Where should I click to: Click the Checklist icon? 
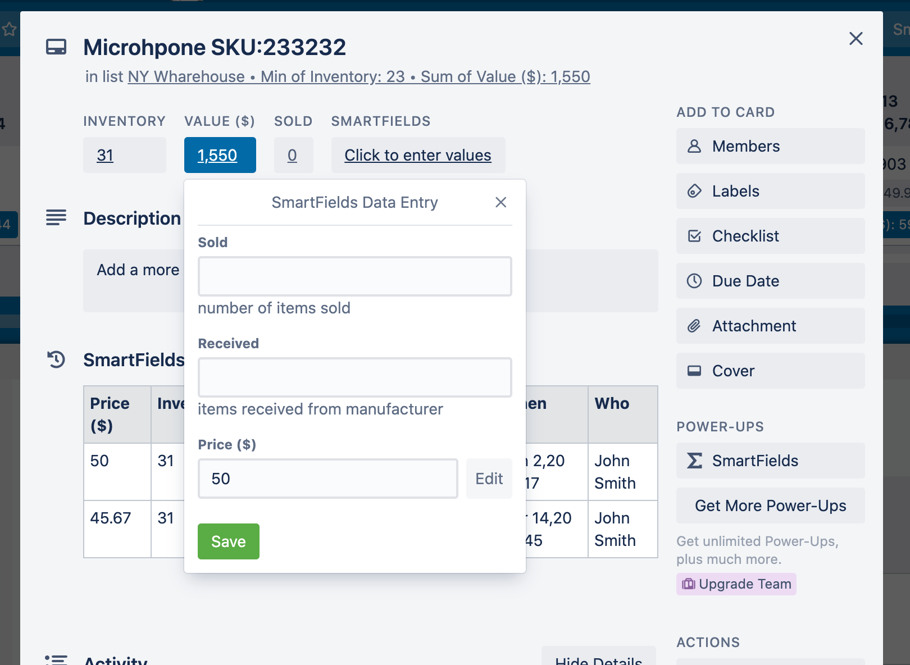tap(694, 236)
